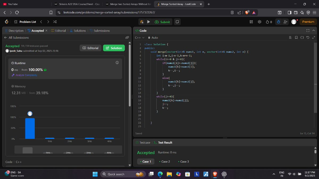Viewport: 319px width, 179px height.
Task: Select Case 3 result
Action: (183, 161)
